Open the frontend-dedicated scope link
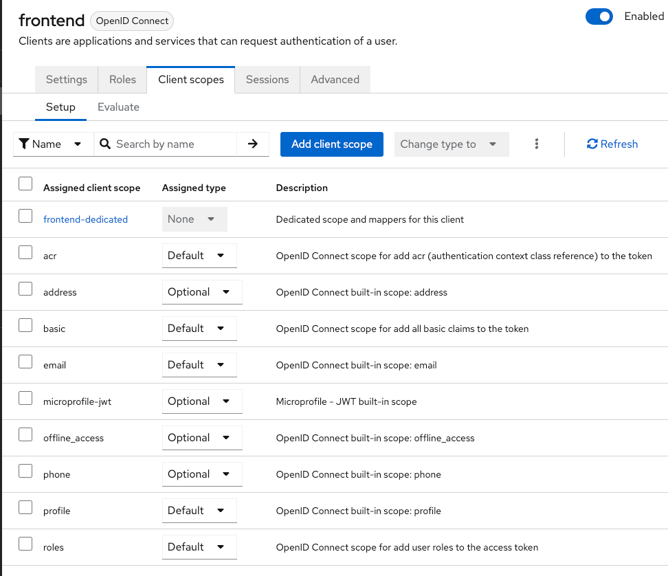Image resolution: width=668 pixels, height=576 pixels. 85,219
